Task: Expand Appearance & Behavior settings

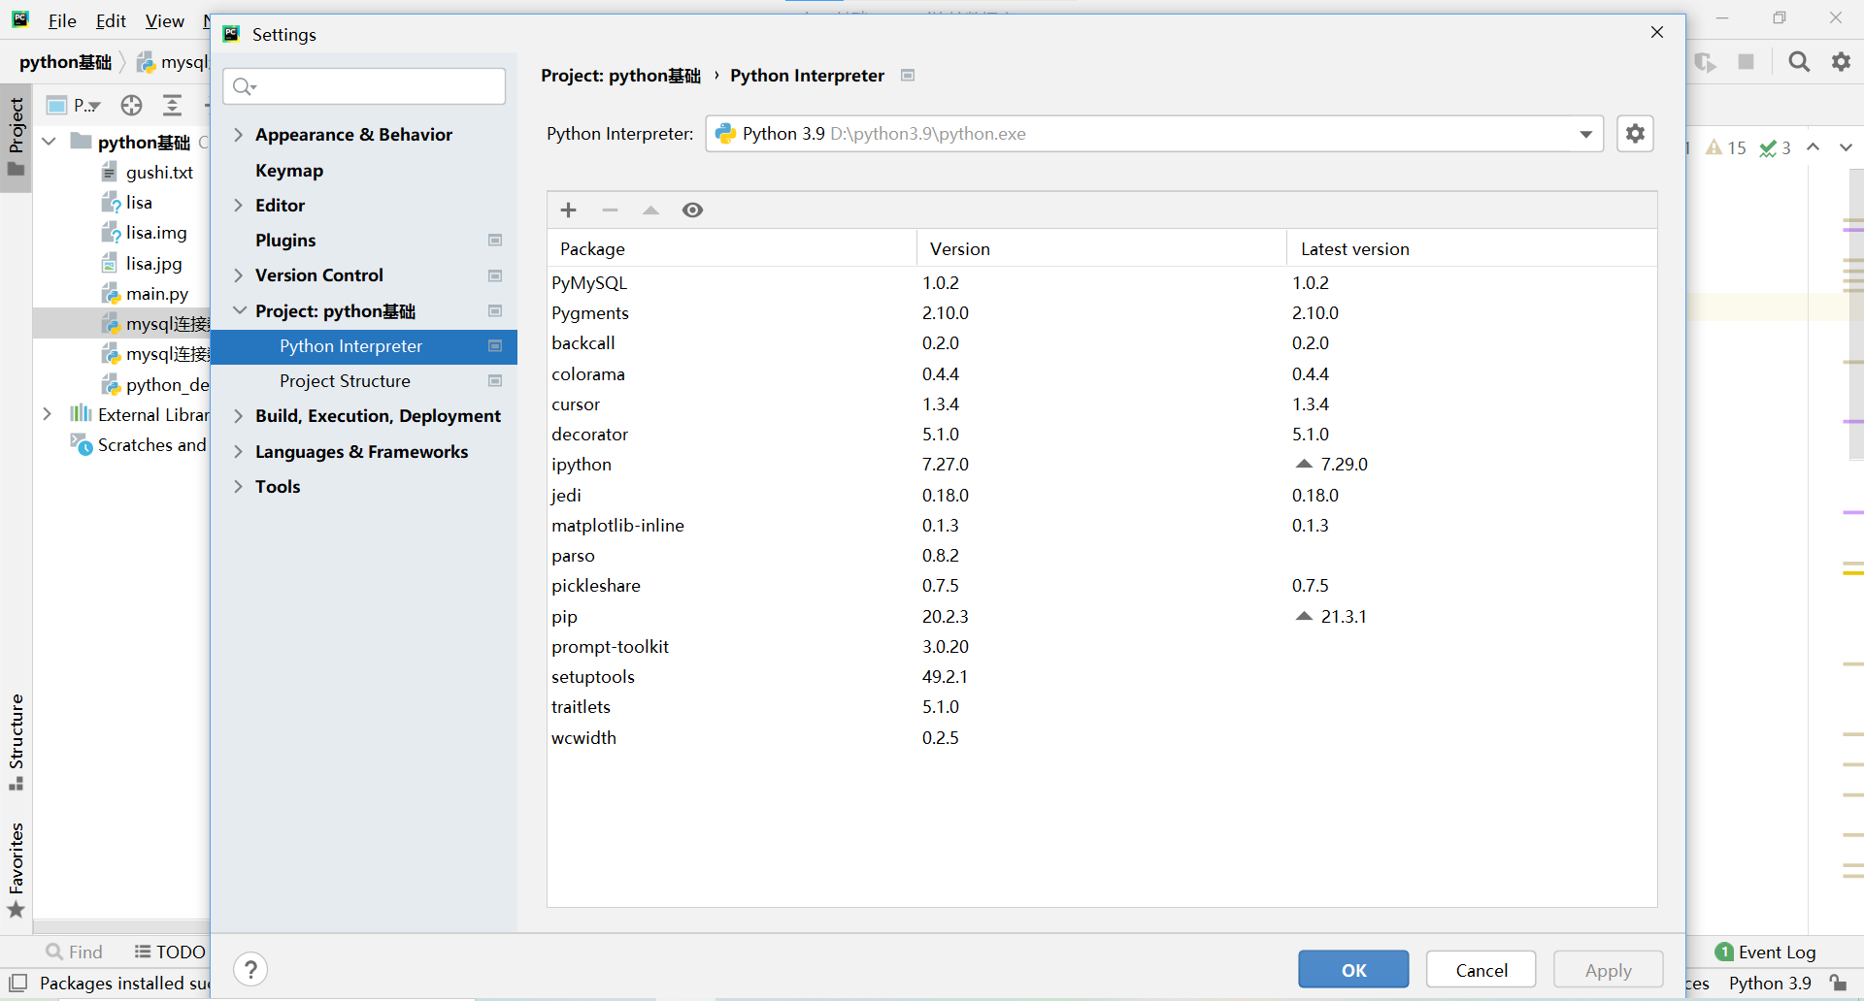Action: click(238, 135)
